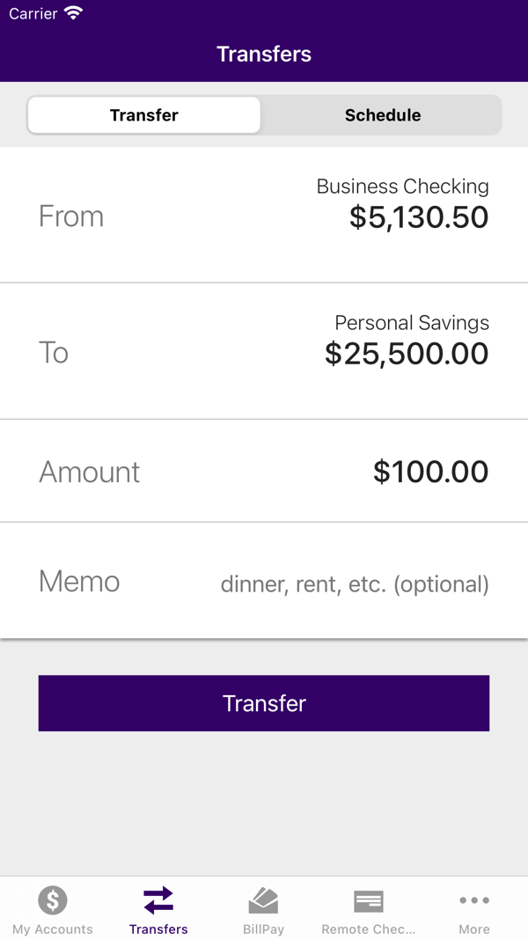The height and width of the screenshot is (939, 528).
Task: Tap the To balance $25,500.00
Action: [x=407, y=353]
